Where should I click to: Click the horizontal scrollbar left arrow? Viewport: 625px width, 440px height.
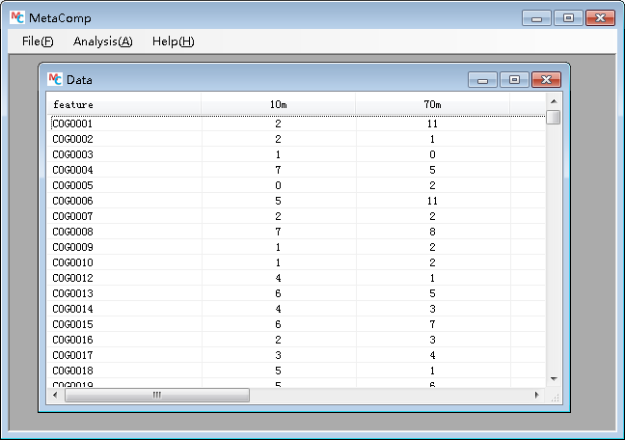coord(55,396)
